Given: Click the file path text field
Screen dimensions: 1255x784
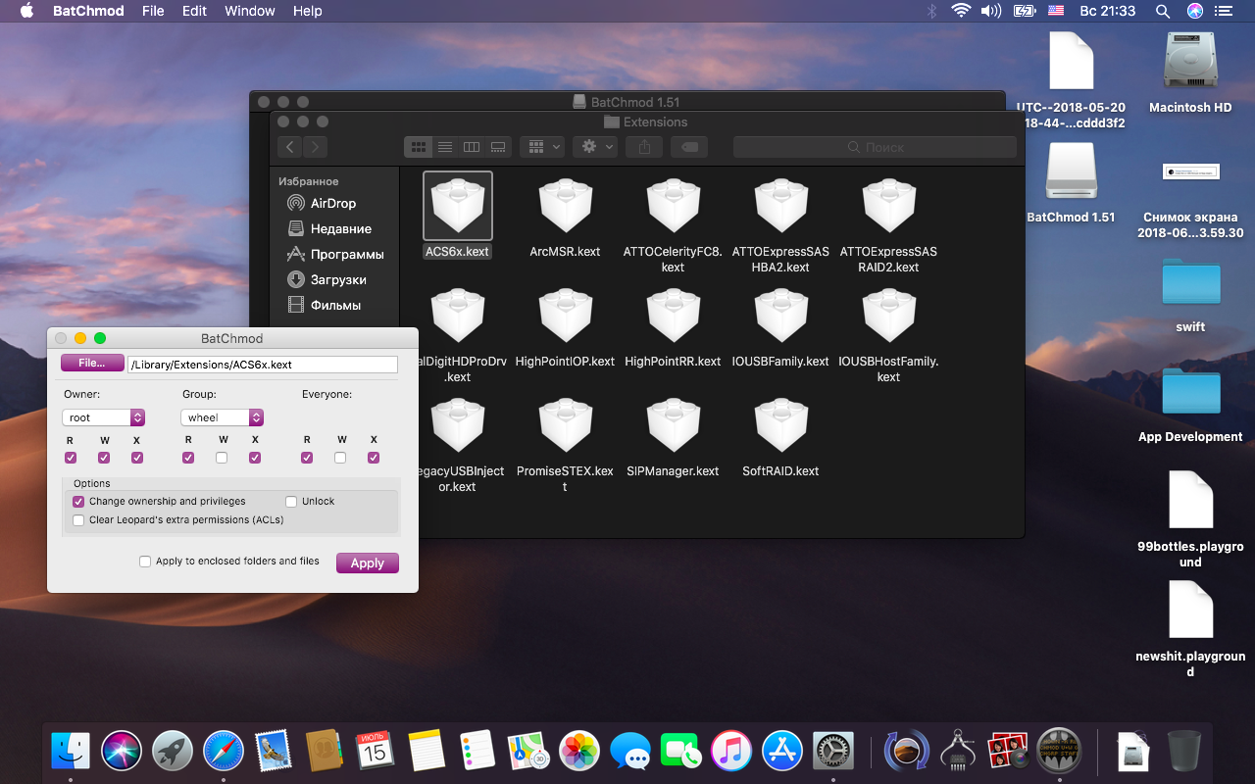Looking at the screenshot, I should [263, 364].
